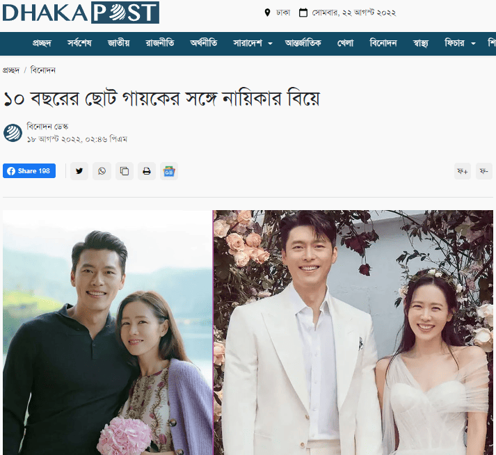Click the location pin icon beside ঢাকা

tap(267, 13)
